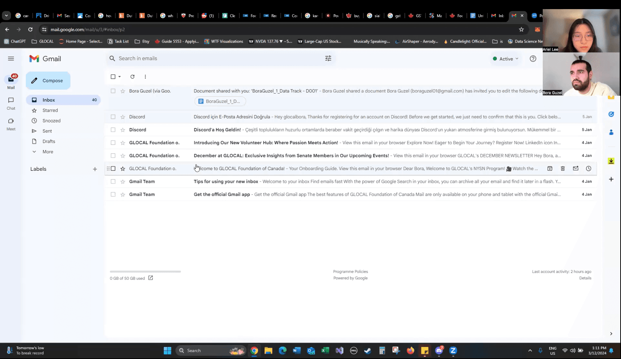Viewport: 621px width, 359px height.
Task: Collapse the side panel with the chevron
Action: pos(611,334)
